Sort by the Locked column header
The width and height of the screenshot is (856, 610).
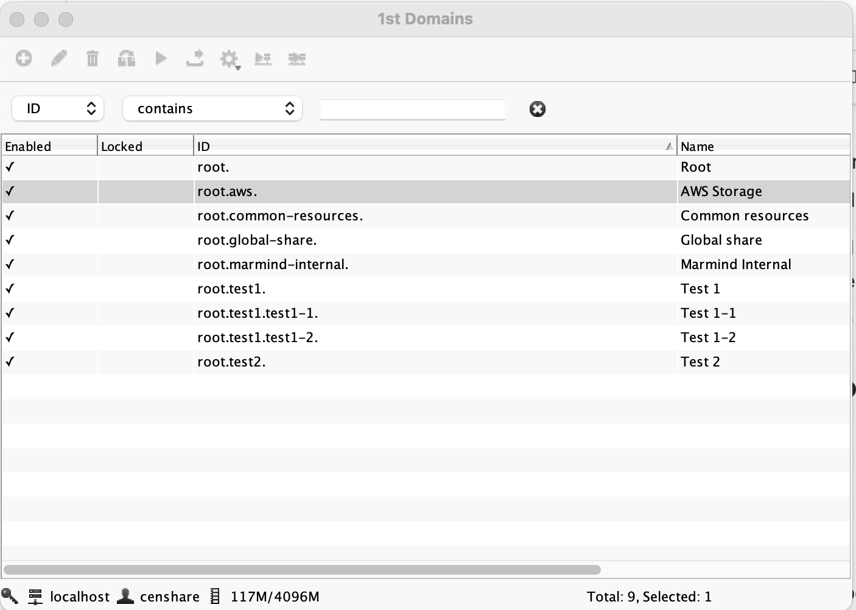tap(146, 146)
